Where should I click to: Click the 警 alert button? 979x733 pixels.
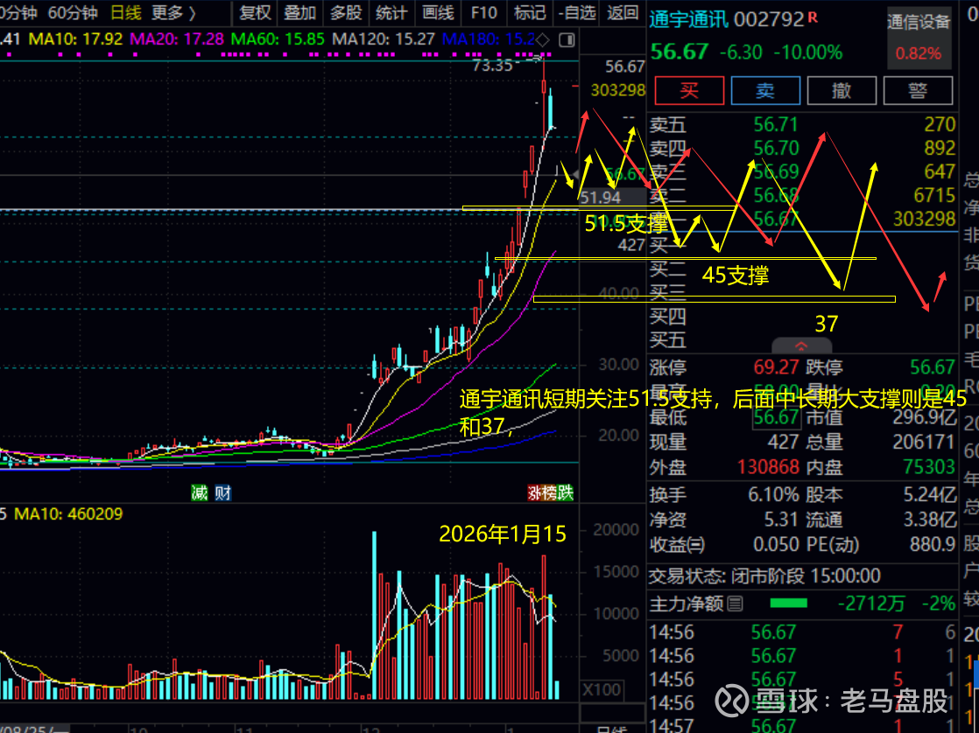918,90
